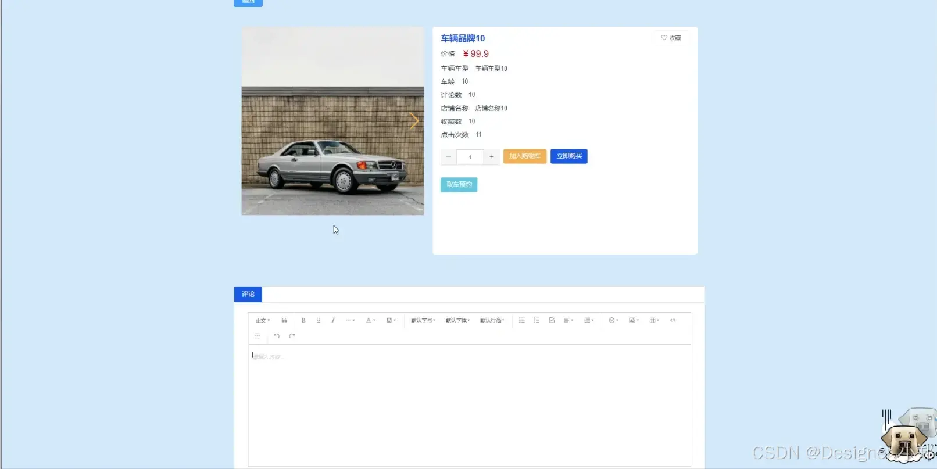Click the quantity input field
937x469 pixels.
(470, 157)
